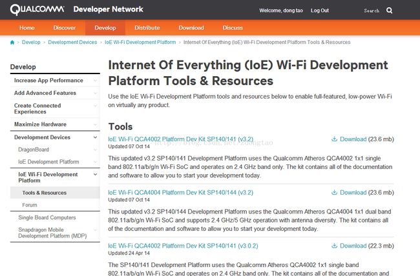Open QCA4002 Dev Kit SP140/141 (v3.2) link
420x276 pixels.
(x=180, y=139)
